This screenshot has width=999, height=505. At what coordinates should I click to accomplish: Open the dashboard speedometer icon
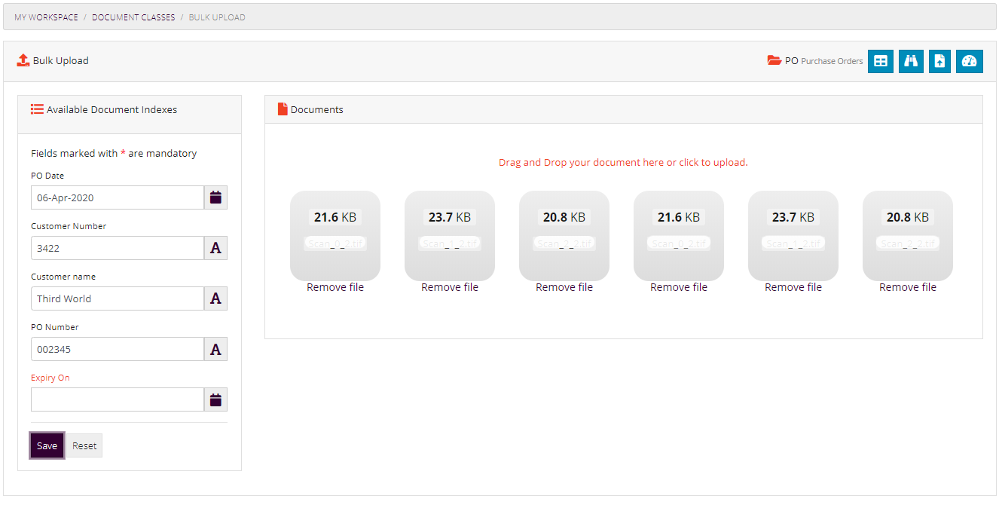tap(970, 61)
